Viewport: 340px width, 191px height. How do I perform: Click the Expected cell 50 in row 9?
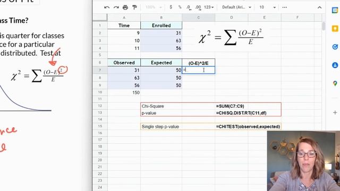(161, 85)
